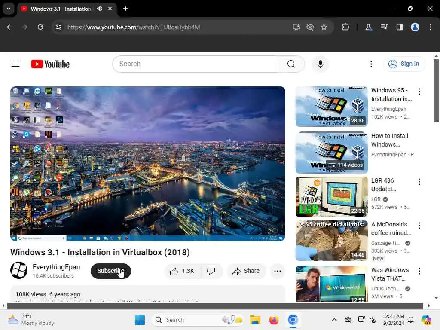Click the crossed-eye tracking protection icon

[x=310, y=27]
